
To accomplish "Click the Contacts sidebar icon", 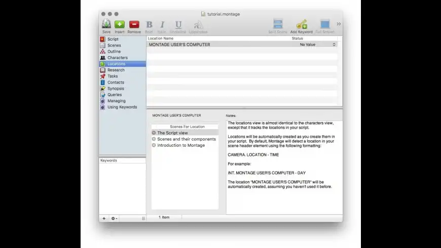I will point(103,82).
